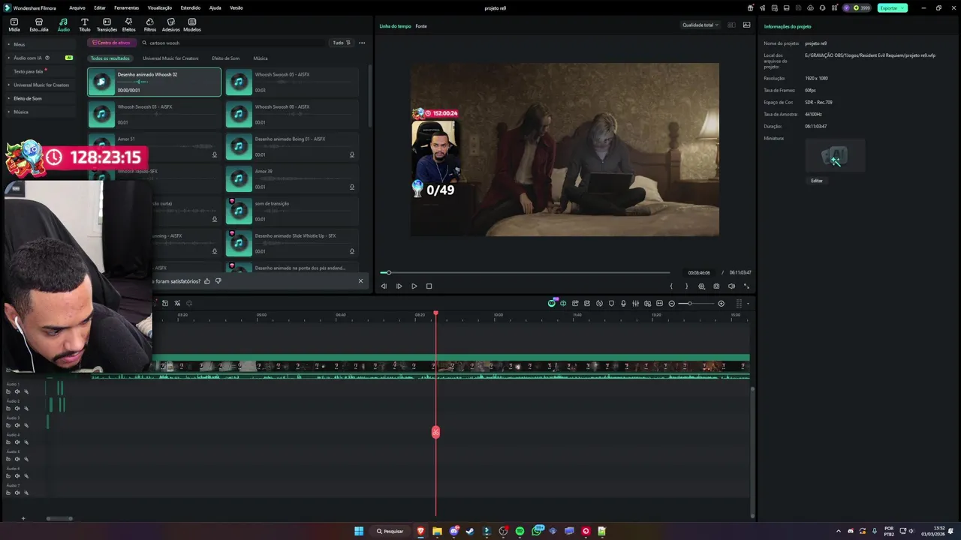Open the three-dots more options menu

(362, 43)
